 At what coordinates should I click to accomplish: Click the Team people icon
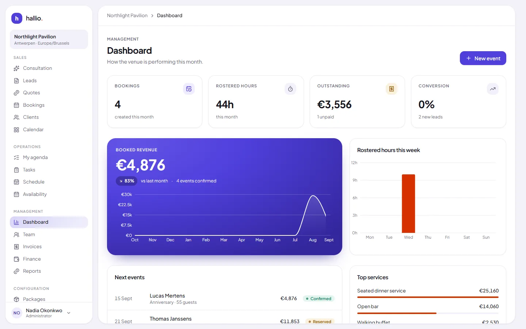16,235
